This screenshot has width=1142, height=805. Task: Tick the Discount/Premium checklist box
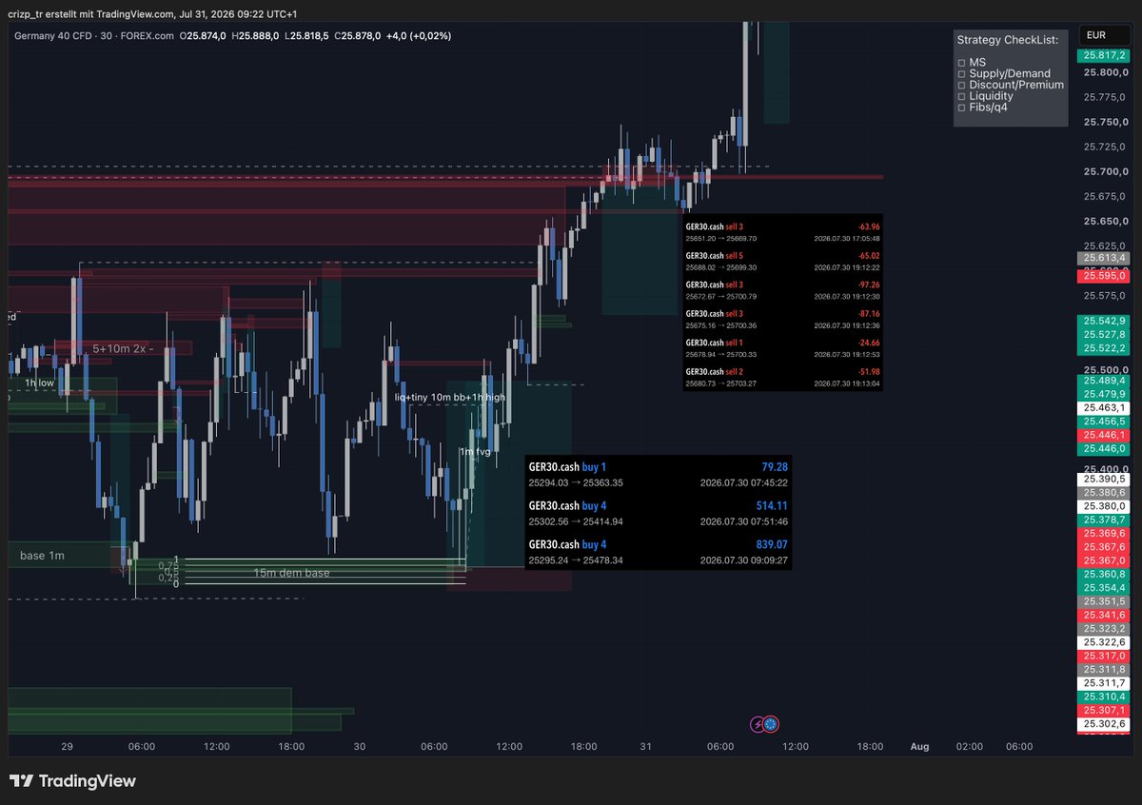(x=961, y=85)
